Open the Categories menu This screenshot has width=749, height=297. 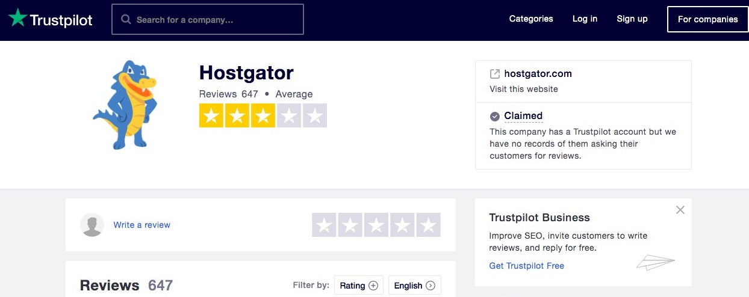(x=531, y=19)
